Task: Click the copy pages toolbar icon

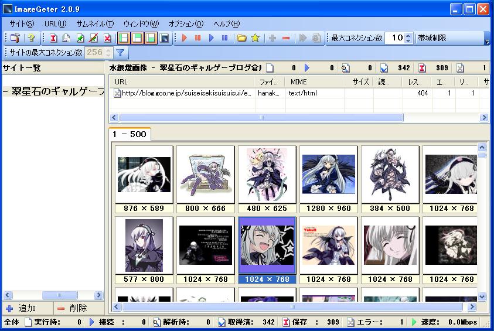Action: [66, 38]
